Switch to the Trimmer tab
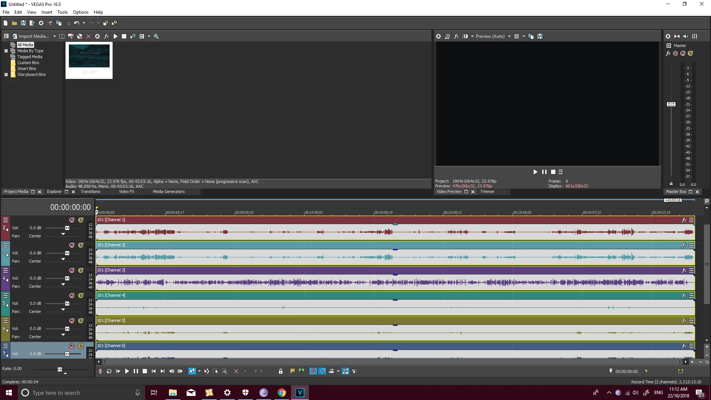711x400 pixels. (x=487, y=191)
